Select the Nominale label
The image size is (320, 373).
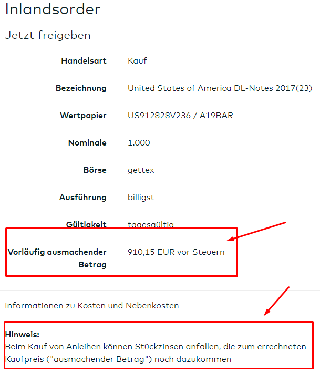[87, 143]
